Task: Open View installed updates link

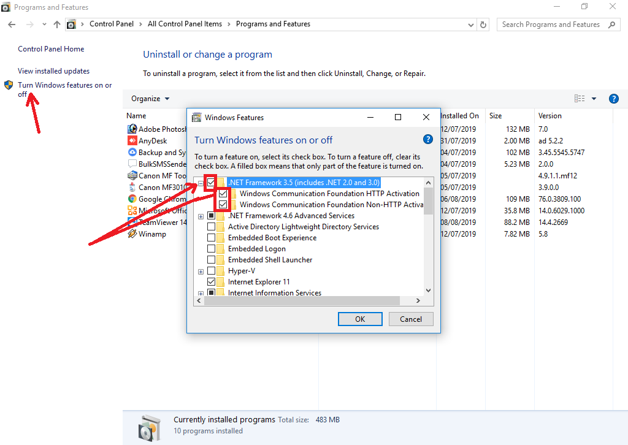Action: click(x=54, y=71)
